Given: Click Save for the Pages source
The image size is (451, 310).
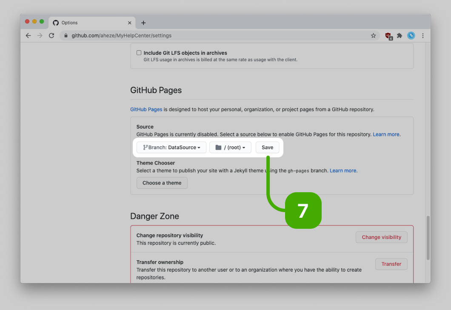Looking at the screenshot, I should click(x=267, y=147).
